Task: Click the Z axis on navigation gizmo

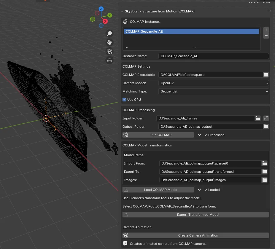Action: pyautogui.click(x=101, y=9)
